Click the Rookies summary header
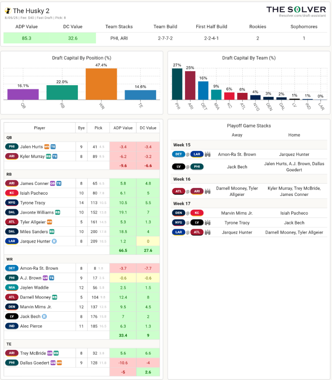The width and height of the screenshot is (332, 380). 258,27
